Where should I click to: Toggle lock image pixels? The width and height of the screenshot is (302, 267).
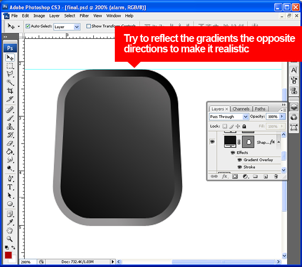(232, 126)
